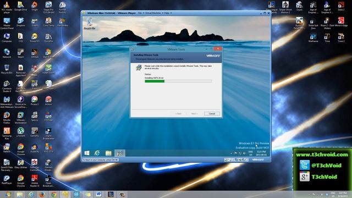
Task: Open the Computer desktop icon
Action: pos(7,38)
